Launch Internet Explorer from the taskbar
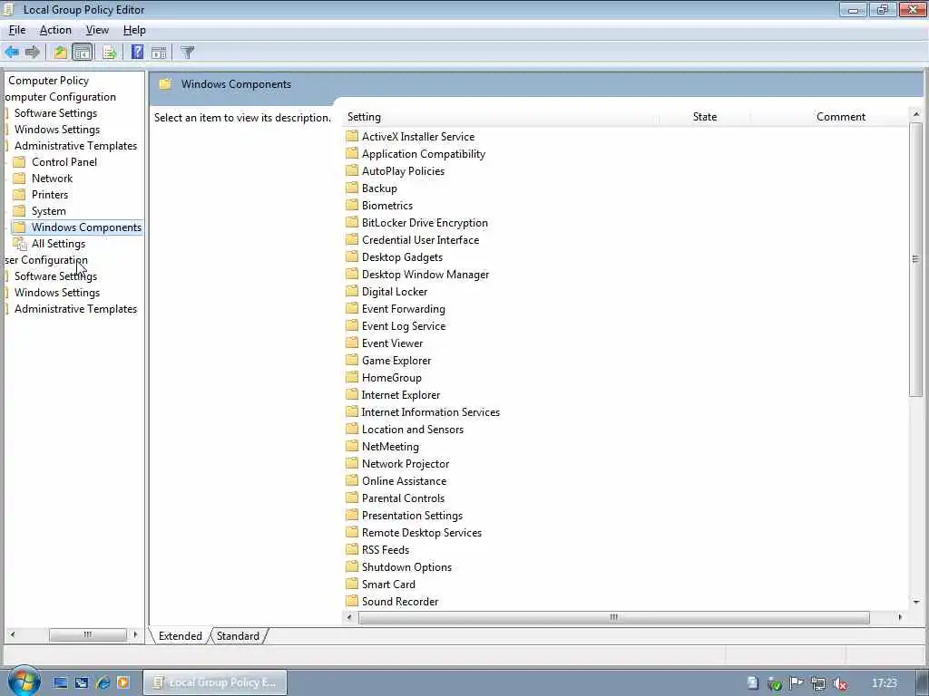This screenshot has height=696, width=929. pos(103,682)
